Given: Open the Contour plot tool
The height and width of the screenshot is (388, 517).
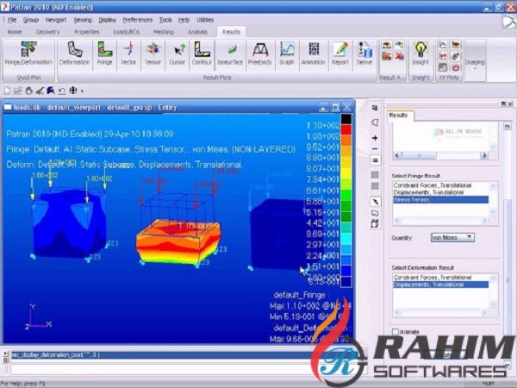Looking at the screenshot, I should 202,53.
